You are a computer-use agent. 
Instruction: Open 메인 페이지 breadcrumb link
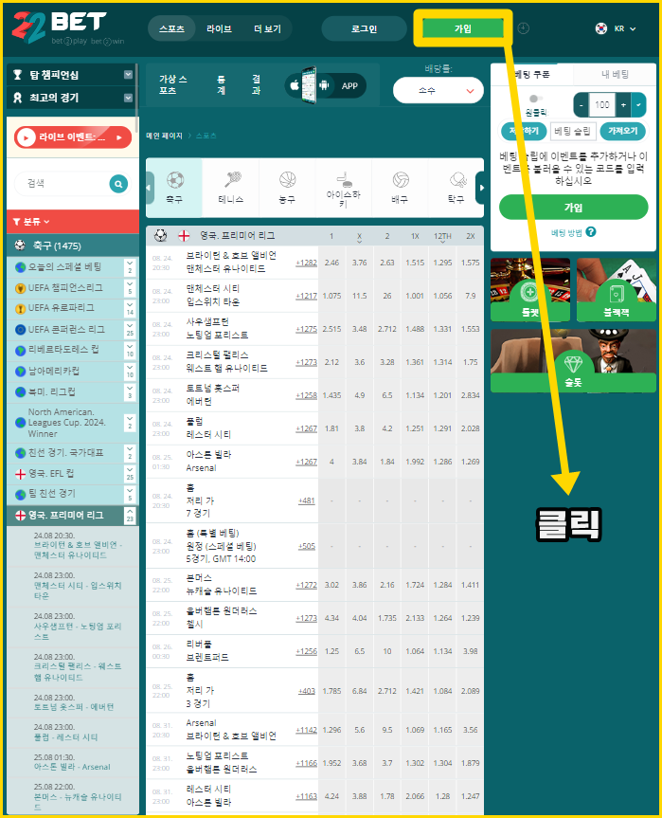tap(164, 136)
